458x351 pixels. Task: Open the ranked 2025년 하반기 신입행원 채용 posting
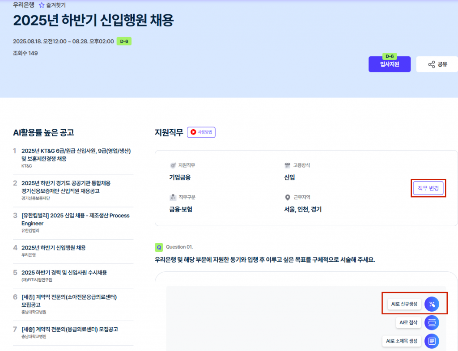click(x=54, y=248)
